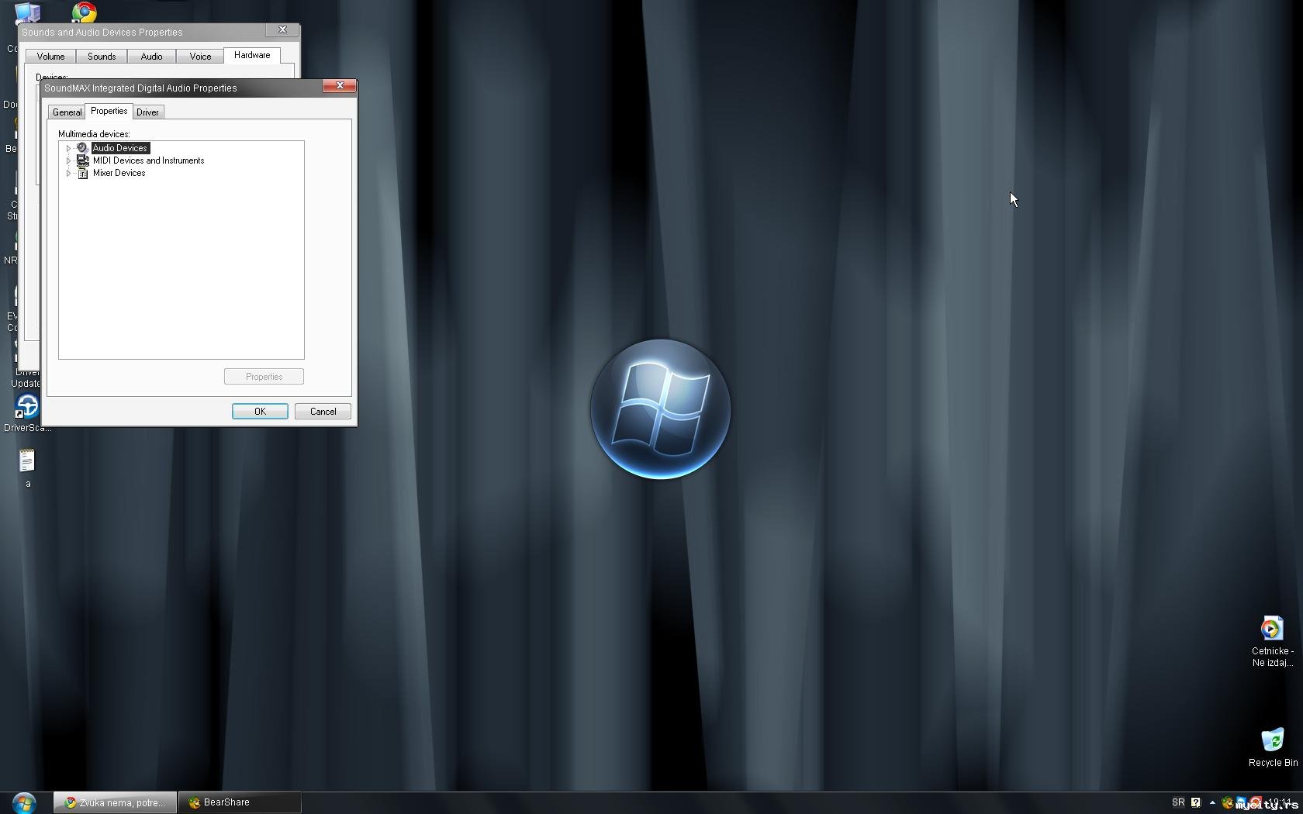Click the MIDI Devices and Instruments icon
1303x814 pixels.
(x=82, y=160)
